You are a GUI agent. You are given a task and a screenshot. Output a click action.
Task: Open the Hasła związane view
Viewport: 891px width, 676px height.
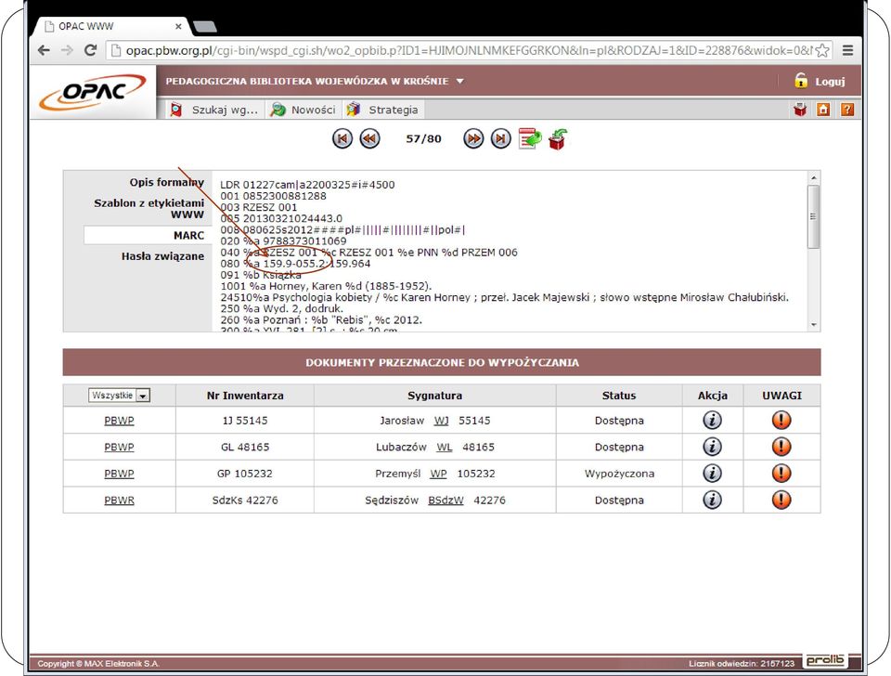click(x=162, y=256)
